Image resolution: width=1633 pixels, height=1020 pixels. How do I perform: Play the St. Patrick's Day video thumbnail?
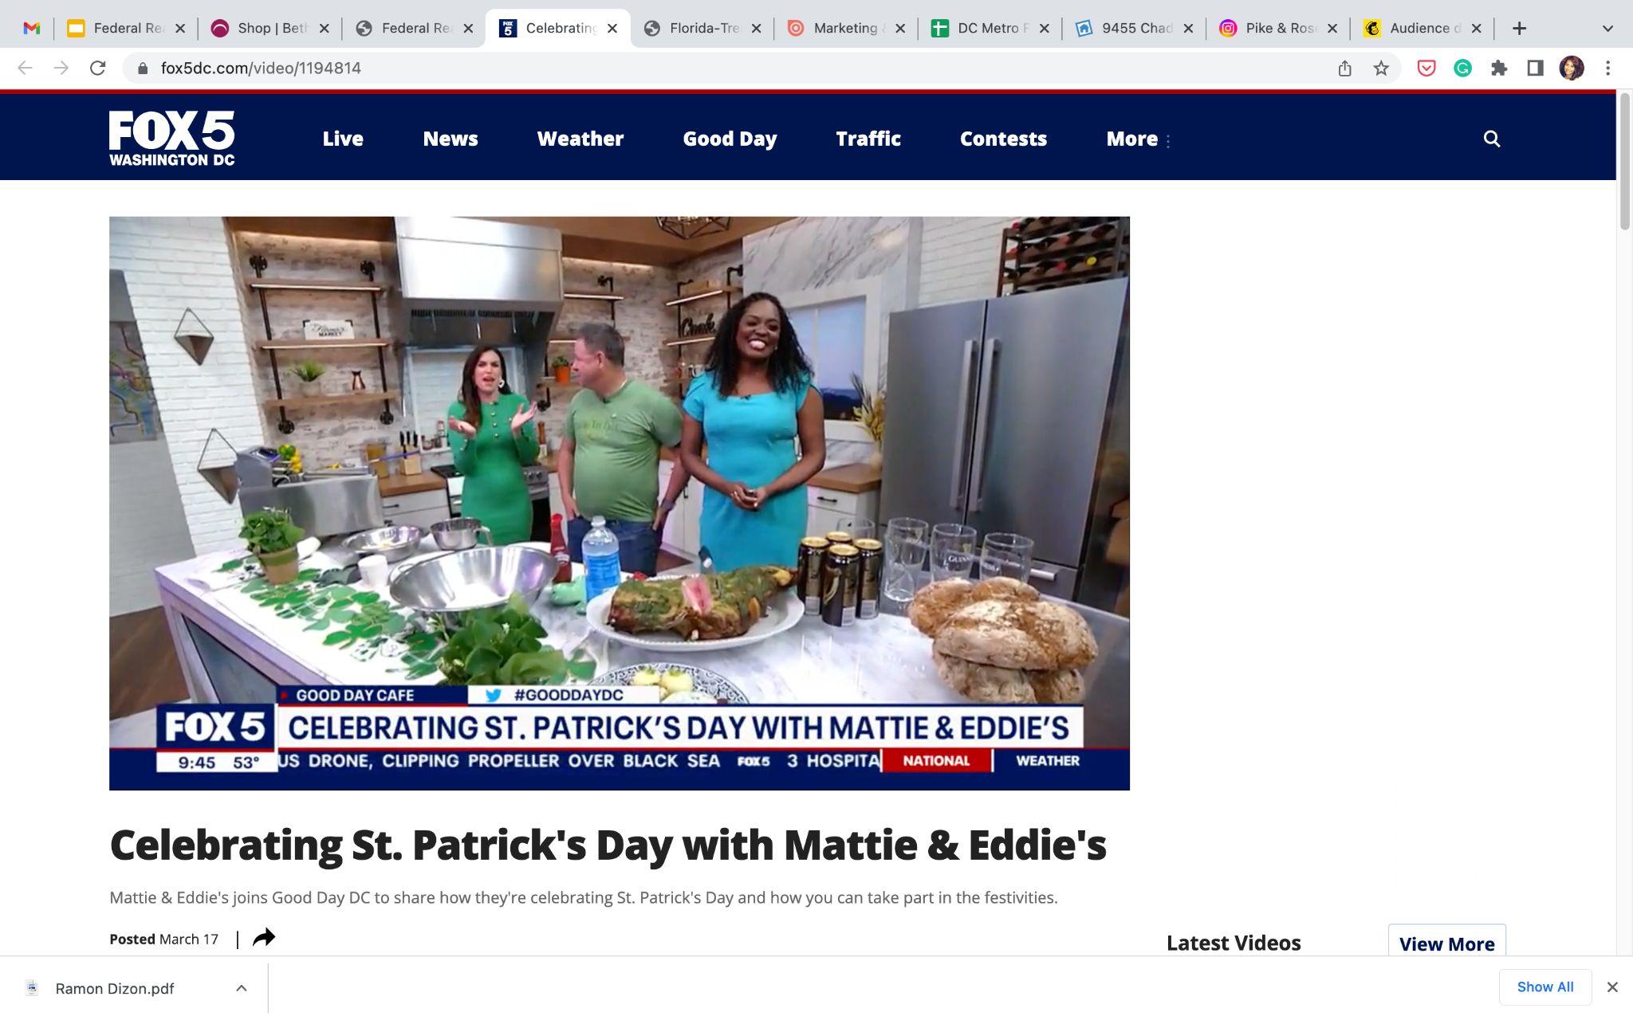pyautogui.click(x=619, y=503)
